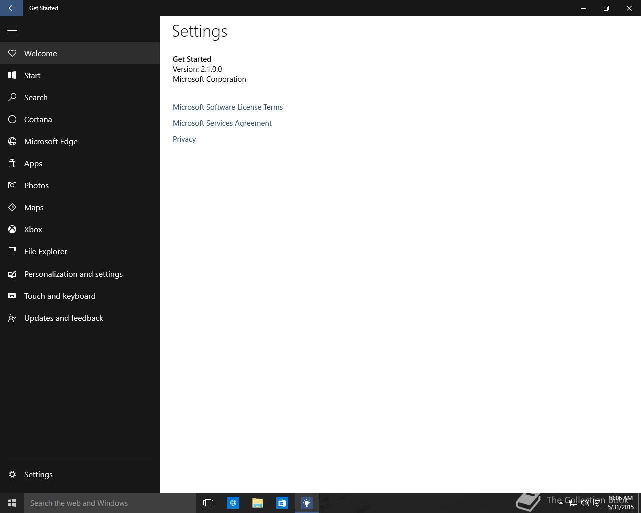The height and width of the screenshot is (513, 641).
Task: Open the Start topic
Action: [x=80, y=75]
